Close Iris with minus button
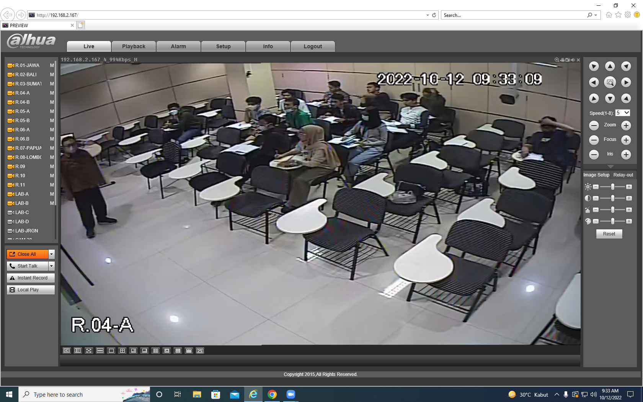Viewport: 643px width, 402px height. (x=594, y=154)
